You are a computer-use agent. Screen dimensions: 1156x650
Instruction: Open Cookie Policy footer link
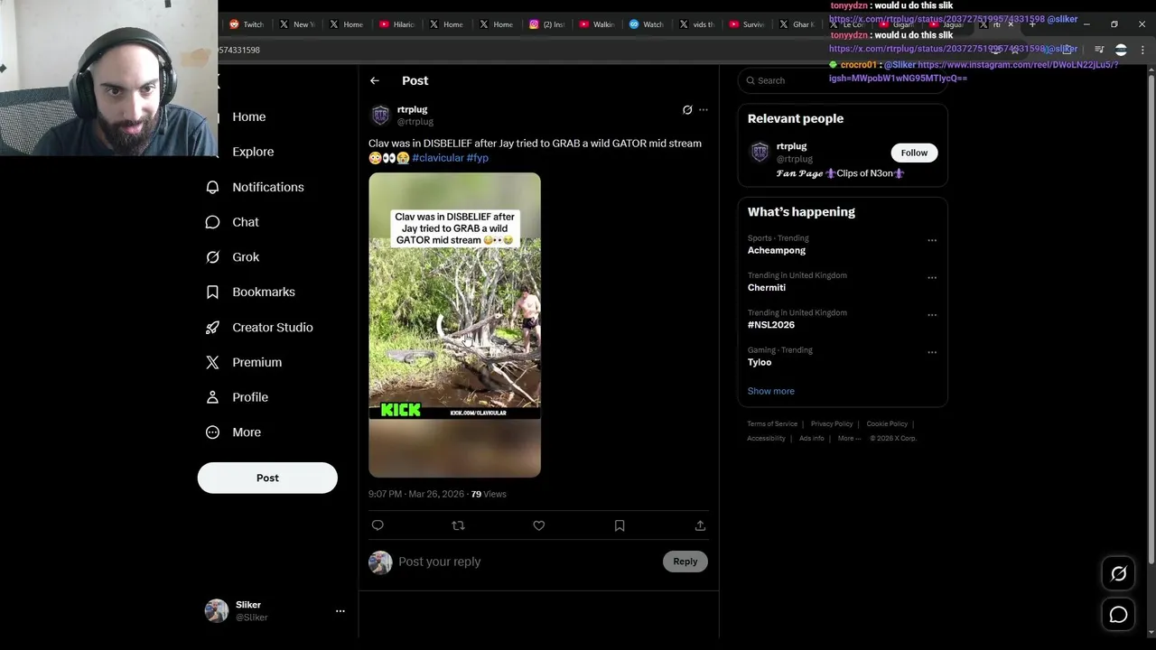[887, 424]
